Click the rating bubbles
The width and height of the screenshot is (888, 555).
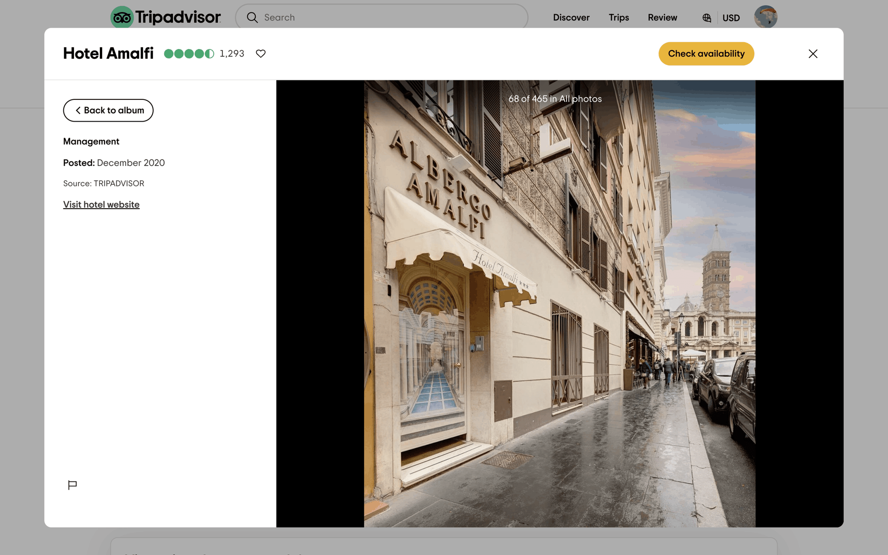(x=189, y=54)
